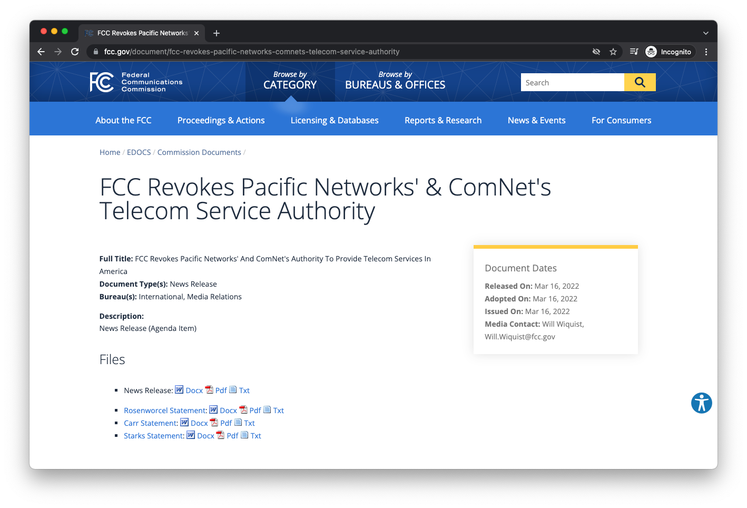Open the Starks Statement Txt link
The height and width of the screenshot is (508, 747).
[x=256, y=436]
